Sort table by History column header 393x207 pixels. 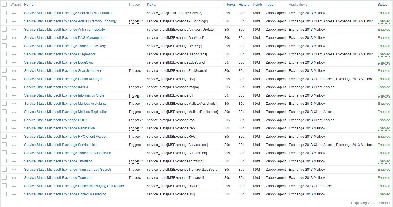click(244, 5)
